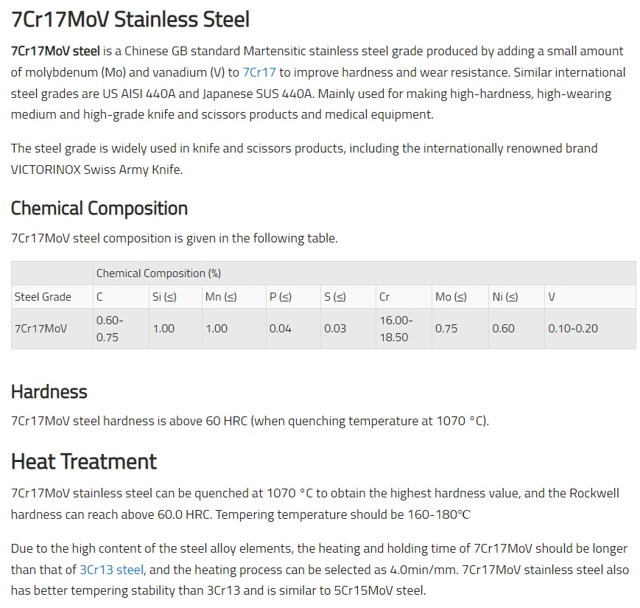Select the phosphorus value 0.04 cell
This screenshot has height=608, width=640.
293,329
